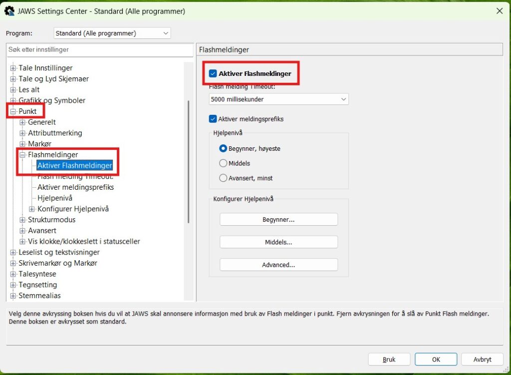Click the Advanced... button

click(278, 265)
